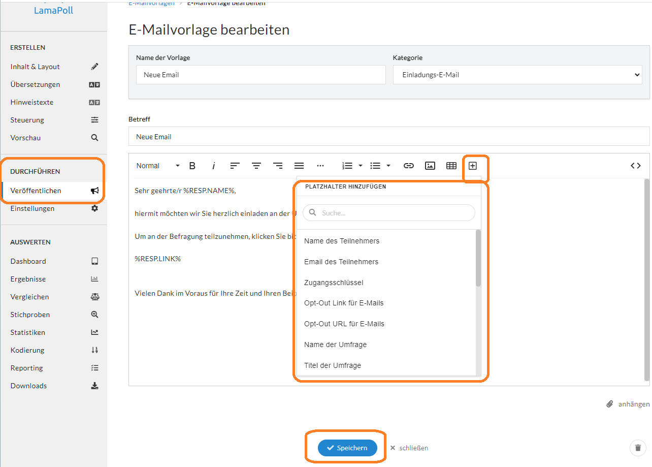Screen dimensions: 652x467
Task: Open Statistiken from the Auswerten section
Action: click(28, 332)
